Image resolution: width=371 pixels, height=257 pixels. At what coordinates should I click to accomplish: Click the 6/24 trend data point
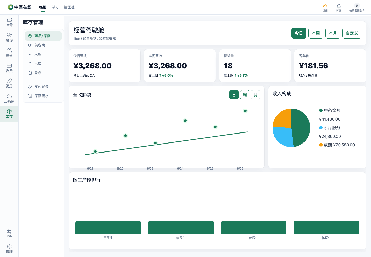click(185, 121)
